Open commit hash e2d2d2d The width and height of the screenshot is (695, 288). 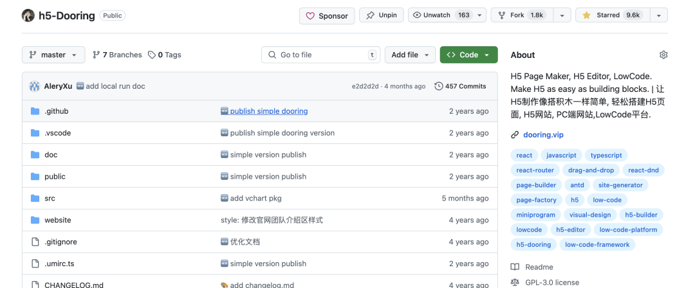(x=366, y=86)
